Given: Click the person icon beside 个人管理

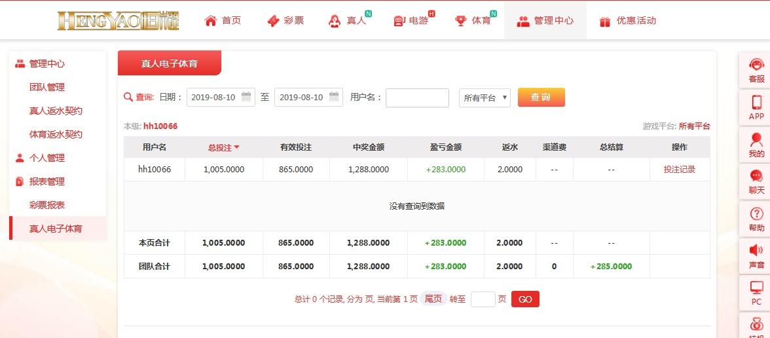Looking at the screenshot, I should coord(20,158).
